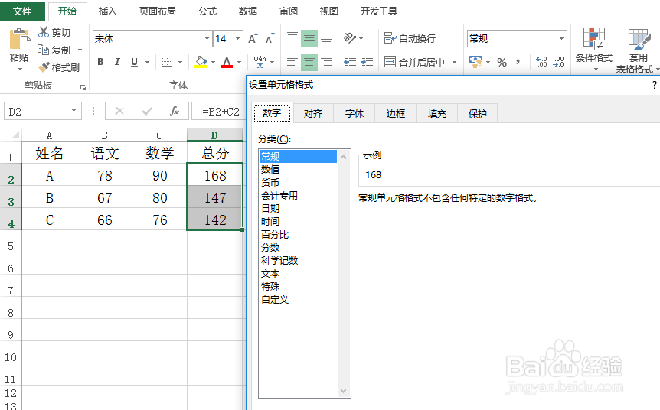Open the 边框 tab in format dialog
Viewport: 660px width, 410px height.
396,113
